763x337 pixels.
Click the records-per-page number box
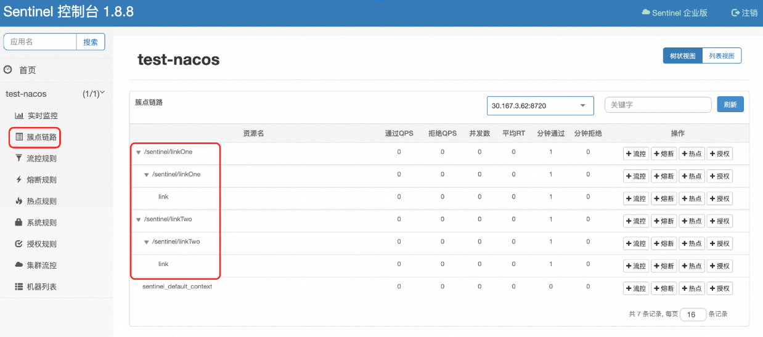[x=692, y=315]
